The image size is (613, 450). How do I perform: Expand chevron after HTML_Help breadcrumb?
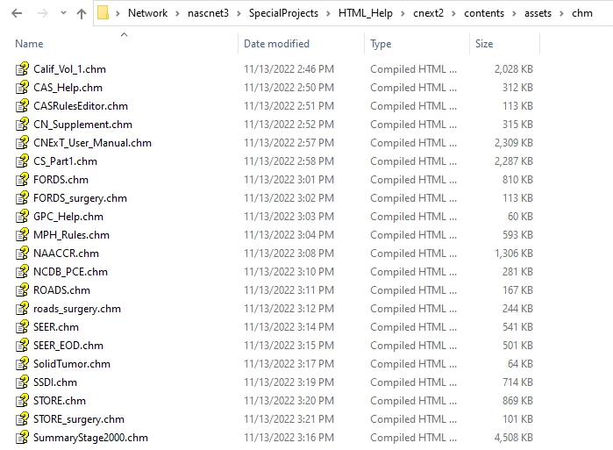click(403, 14)
